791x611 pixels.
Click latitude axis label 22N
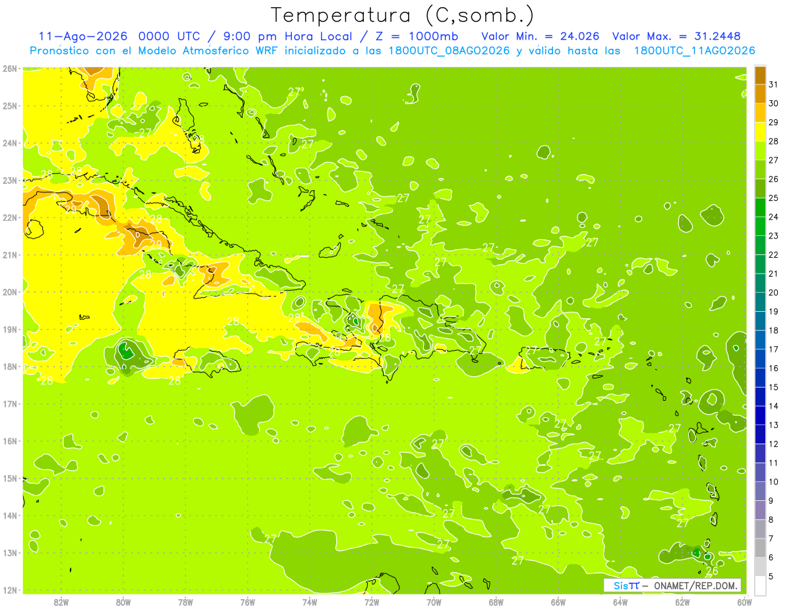tap(10, 218)
